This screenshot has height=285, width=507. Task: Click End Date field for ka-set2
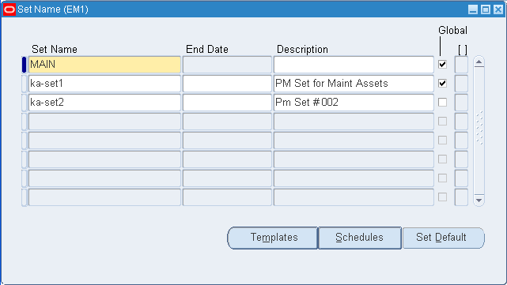227,103
